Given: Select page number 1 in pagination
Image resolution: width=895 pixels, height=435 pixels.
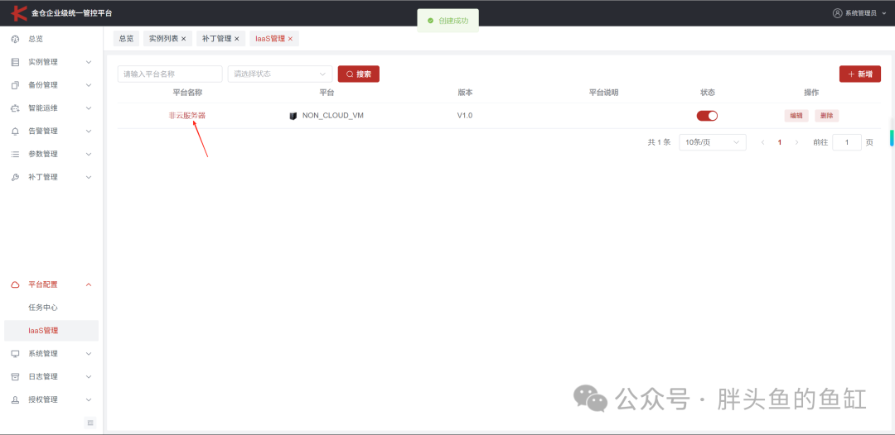Looking at the screenshot, I should (780, 142).
